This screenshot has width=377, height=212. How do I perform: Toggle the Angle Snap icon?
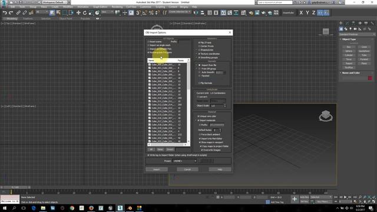[x=145, y=13]
